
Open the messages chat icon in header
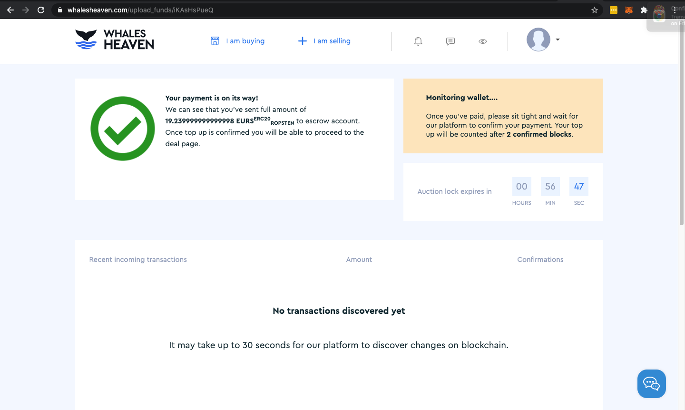450,41
